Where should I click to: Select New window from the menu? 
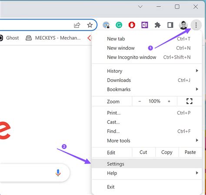pyautogui.click(x=147, y=48)
